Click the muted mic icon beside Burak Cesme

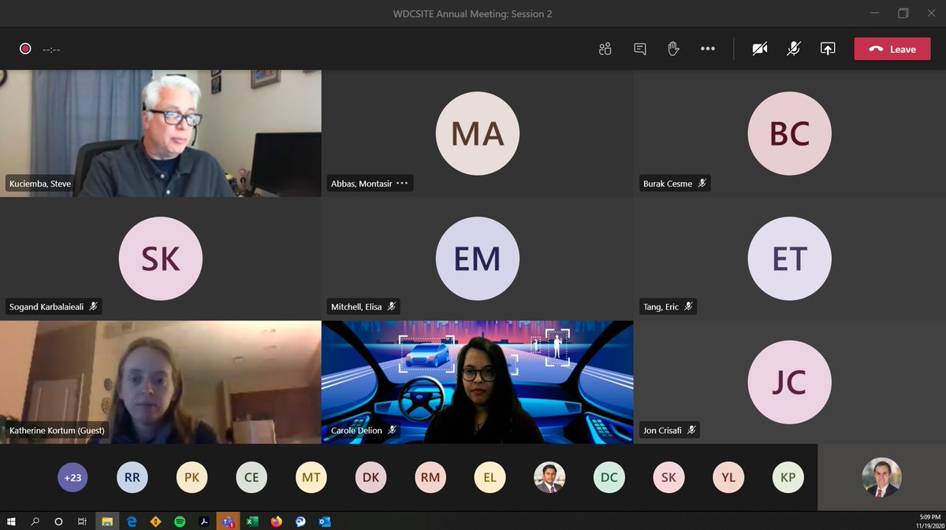[702, 183]
